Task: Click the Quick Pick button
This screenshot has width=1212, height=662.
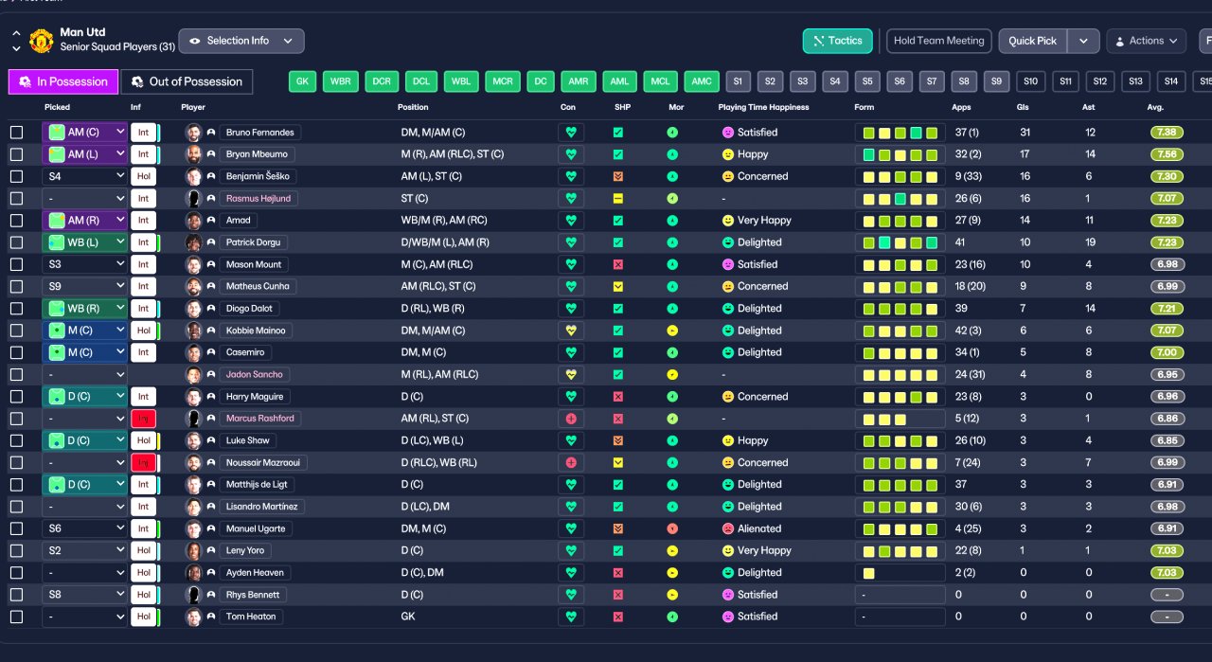Action: point(1033,41)
